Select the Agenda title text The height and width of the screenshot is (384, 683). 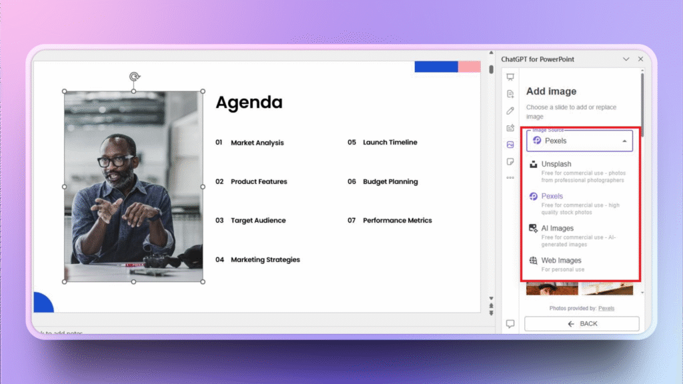tap(249, 103)
